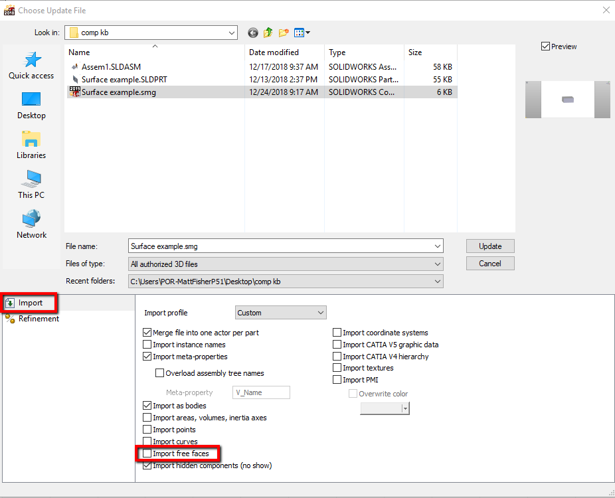Enable Import areas, volumes, inertia axes
The width and height of the screenshot is (615, 498).
(147, 418)
